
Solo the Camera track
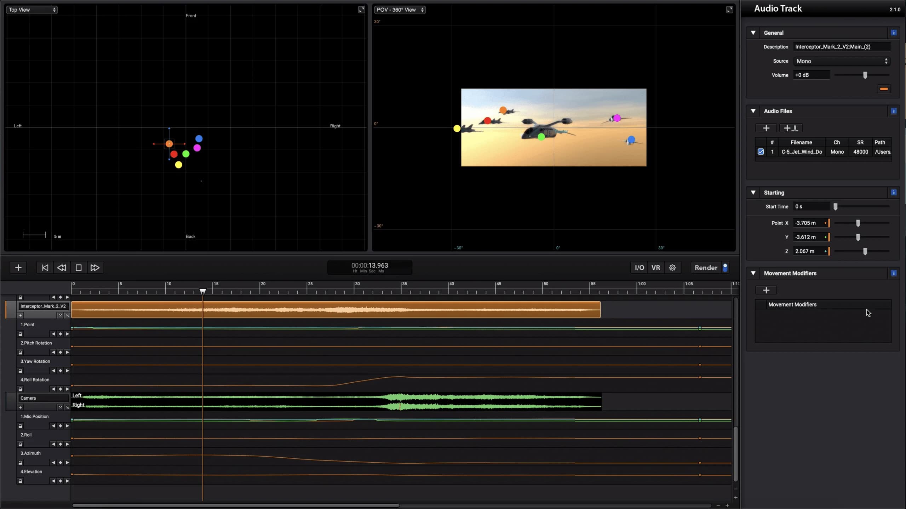[x=67, y=407]
